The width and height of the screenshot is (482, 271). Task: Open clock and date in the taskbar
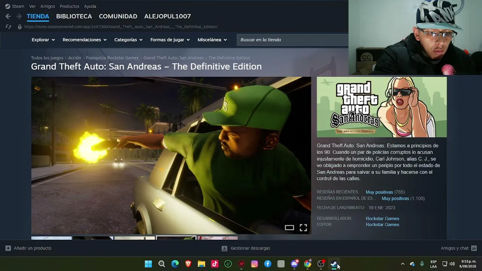[468, 264]
